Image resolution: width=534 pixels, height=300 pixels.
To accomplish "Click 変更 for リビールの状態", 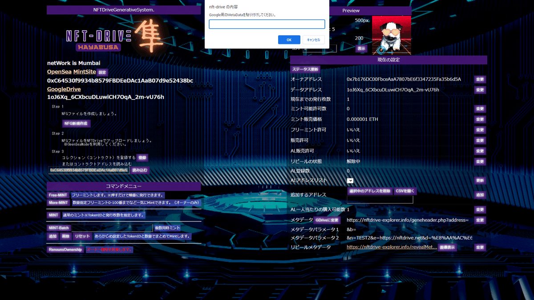I will click(x=480, y=161).
